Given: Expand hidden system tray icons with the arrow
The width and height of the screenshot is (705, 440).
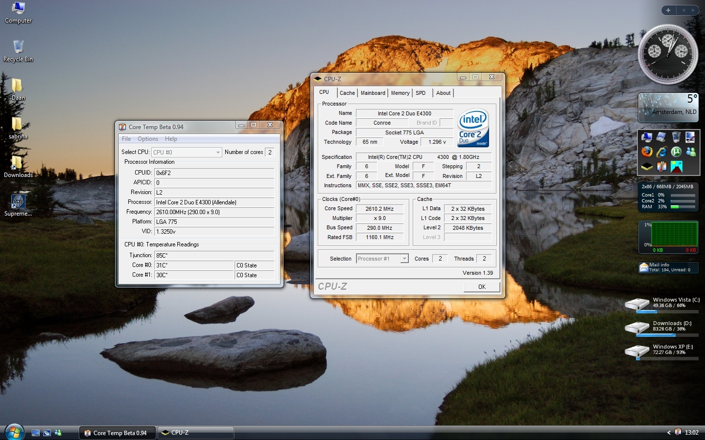Looking at the screenshot, I should point(669,432).
